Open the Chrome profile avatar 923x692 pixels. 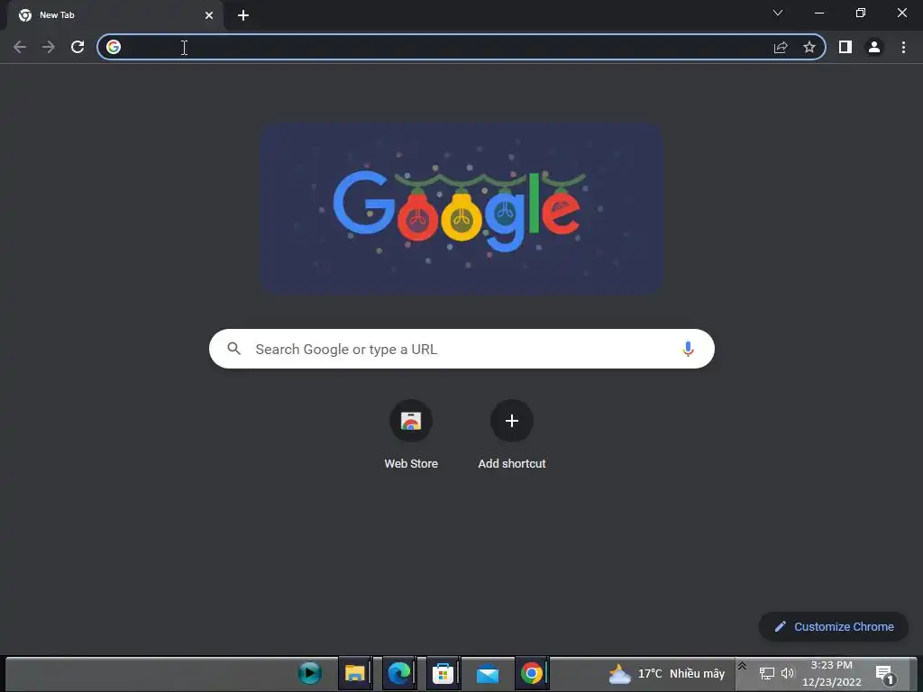[874, 47]
